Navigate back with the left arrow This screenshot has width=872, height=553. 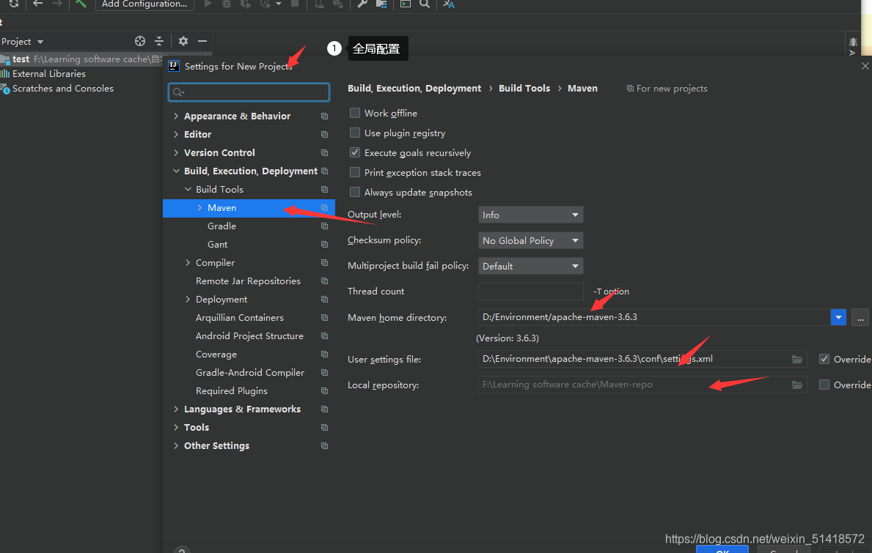[38, 4]
